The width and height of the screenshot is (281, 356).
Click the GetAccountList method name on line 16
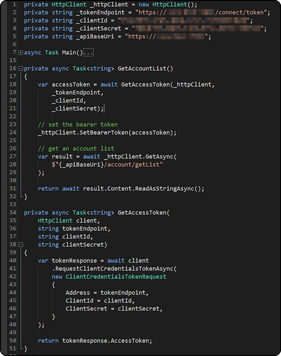[142, 69]
